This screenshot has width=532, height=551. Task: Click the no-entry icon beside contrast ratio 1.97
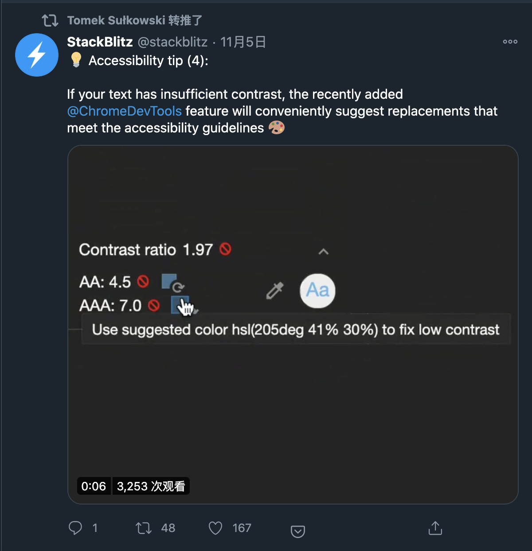click(x=225, y=249)
